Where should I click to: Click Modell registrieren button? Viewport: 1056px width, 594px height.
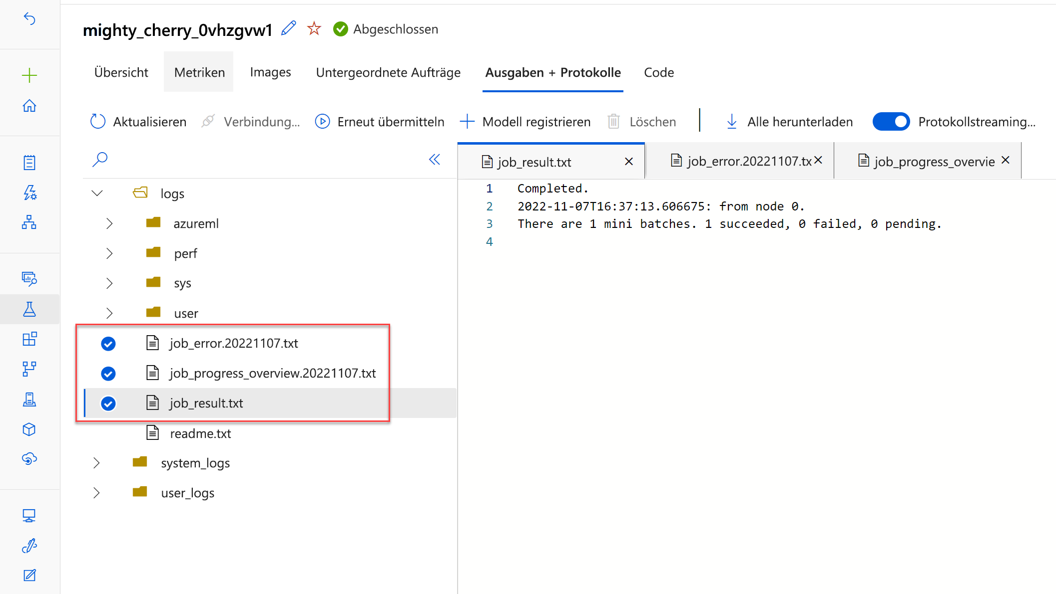pos(525,122)
